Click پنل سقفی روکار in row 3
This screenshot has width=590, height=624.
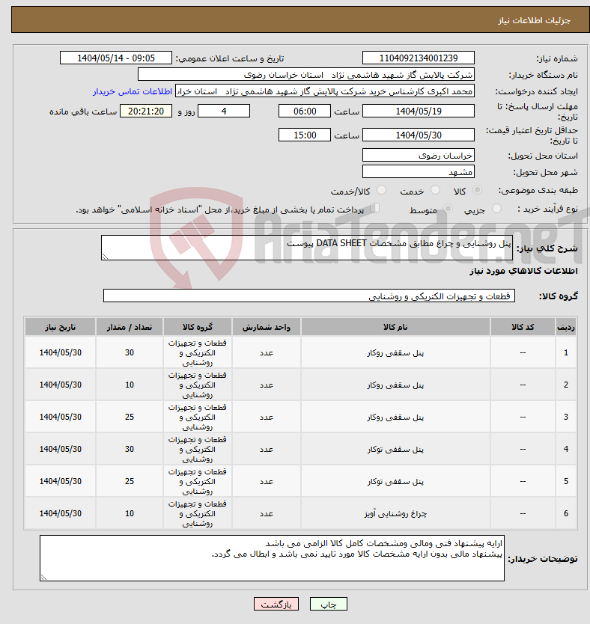(395, 417)
